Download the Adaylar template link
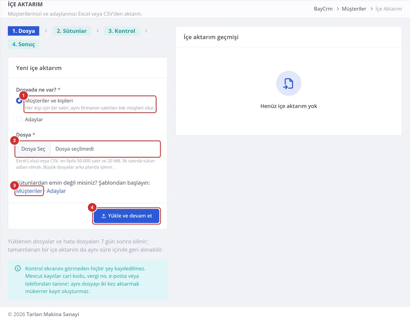The width and height of the screenshot is (410, 322). click(x=56, y=191)
